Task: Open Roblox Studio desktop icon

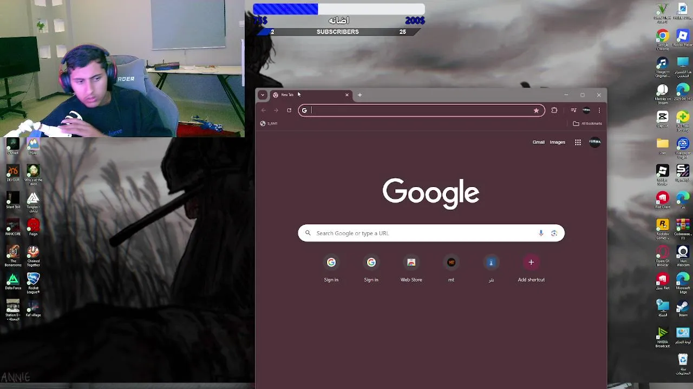Action: pos(663,175)
